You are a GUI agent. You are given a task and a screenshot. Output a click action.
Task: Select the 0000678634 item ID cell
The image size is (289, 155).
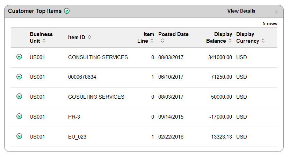[82, 77]
